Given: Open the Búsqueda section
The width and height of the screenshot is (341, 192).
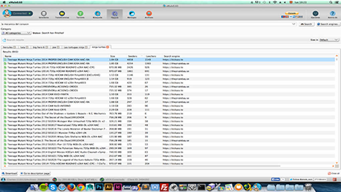Looking at the screenshot, I should pyautogui.click(x=97, y=15).
